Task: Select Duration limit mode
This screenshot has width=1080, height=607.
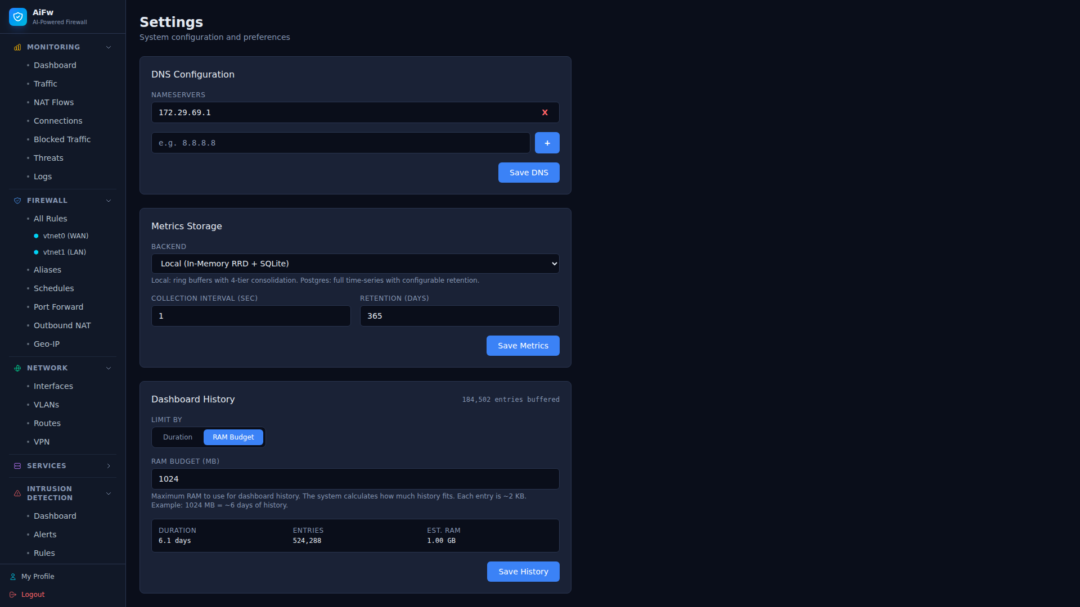Action: click(x=178, y=437)
